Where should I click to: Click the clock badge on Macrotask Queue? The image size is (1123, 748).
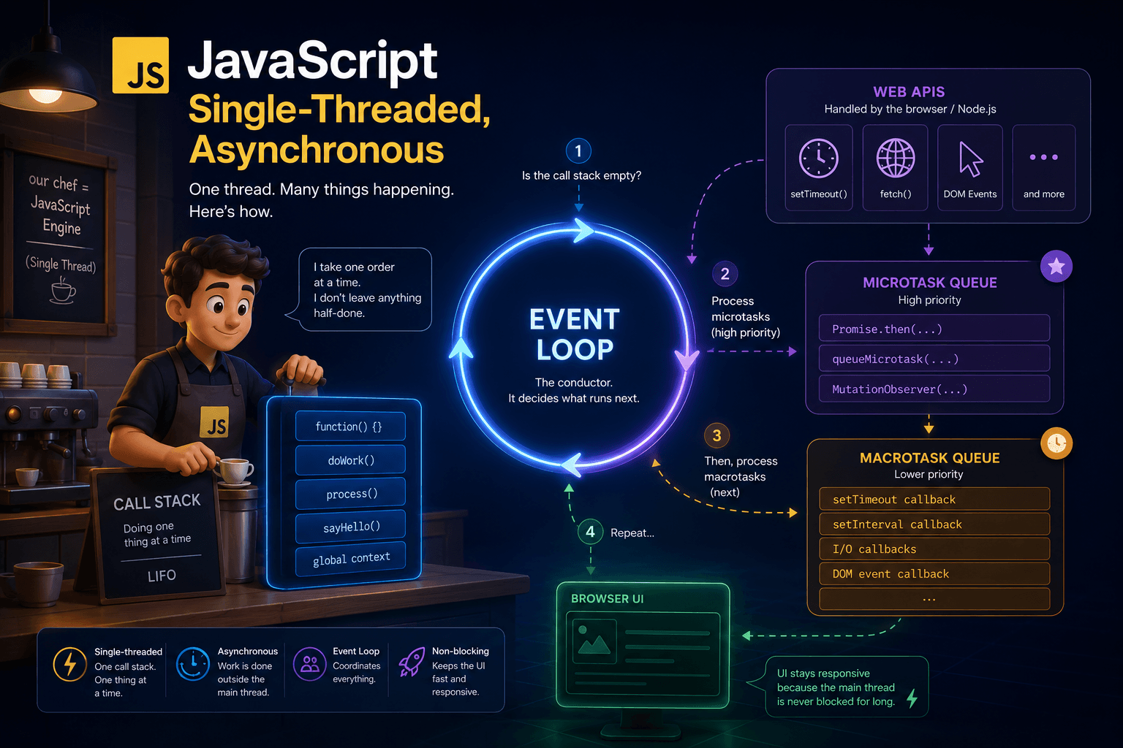coord(1056,443)
